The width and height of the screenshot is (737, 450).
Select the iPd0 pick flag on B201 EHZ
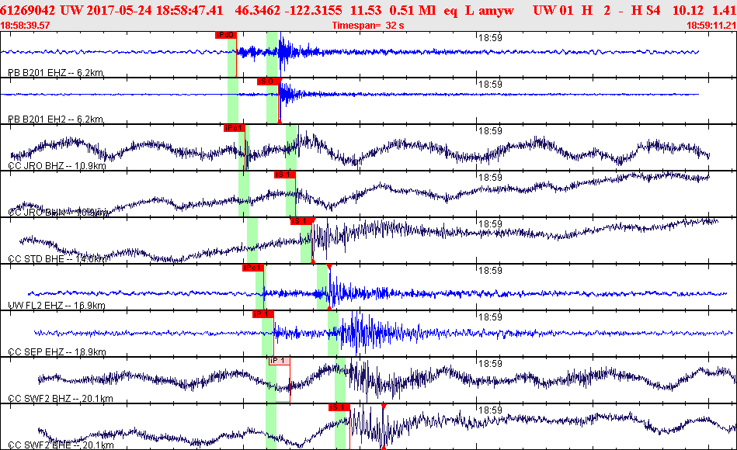click(x=226, y=35)
